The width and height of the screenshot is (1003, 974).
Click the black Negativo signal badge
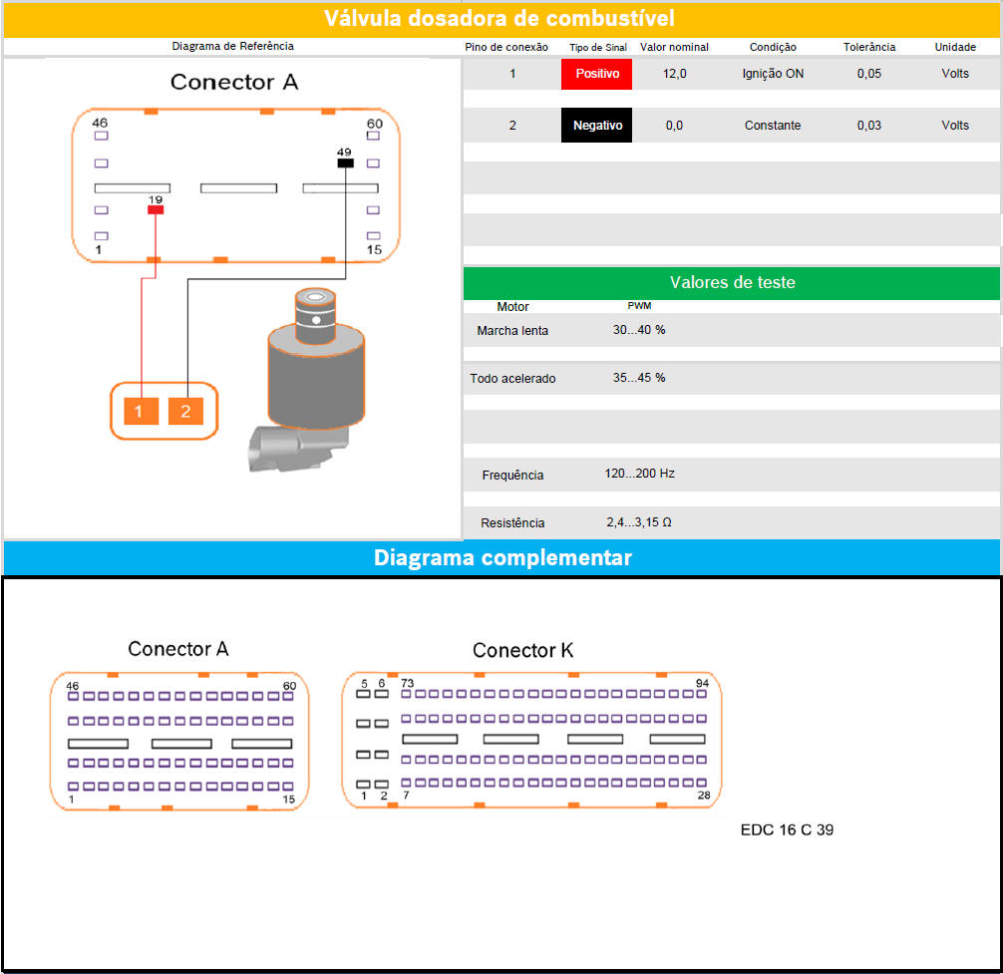(596, 126)
